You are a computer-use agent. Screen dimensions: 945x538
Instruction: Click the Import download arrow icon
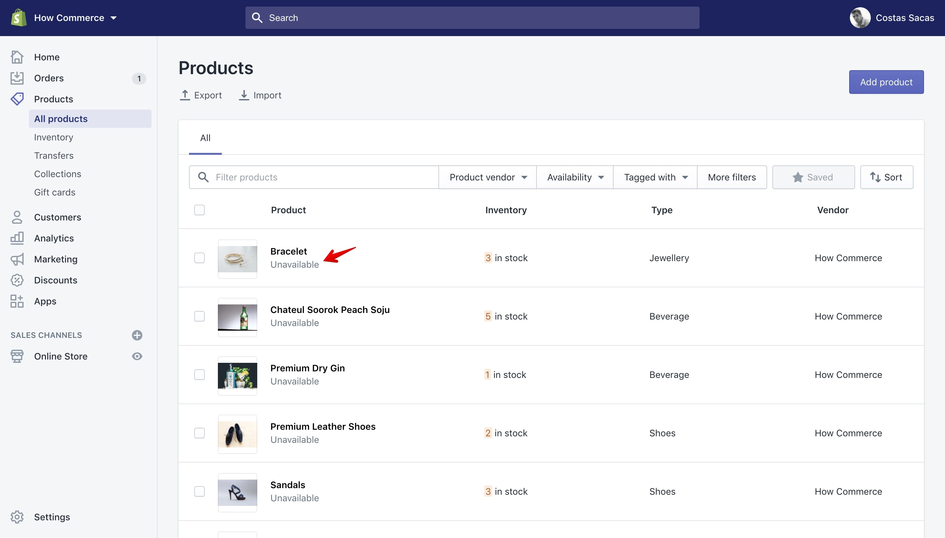(244, 95)
